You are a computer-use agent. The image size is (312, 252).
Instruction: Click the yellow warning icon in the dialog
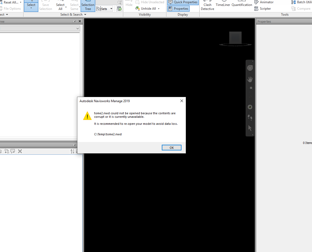tap(87, 116)
